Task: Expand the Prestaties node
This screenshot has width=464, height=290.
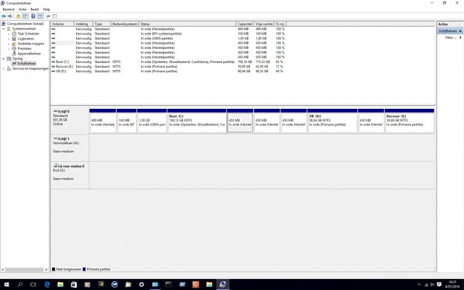Action: coord(9,48)
